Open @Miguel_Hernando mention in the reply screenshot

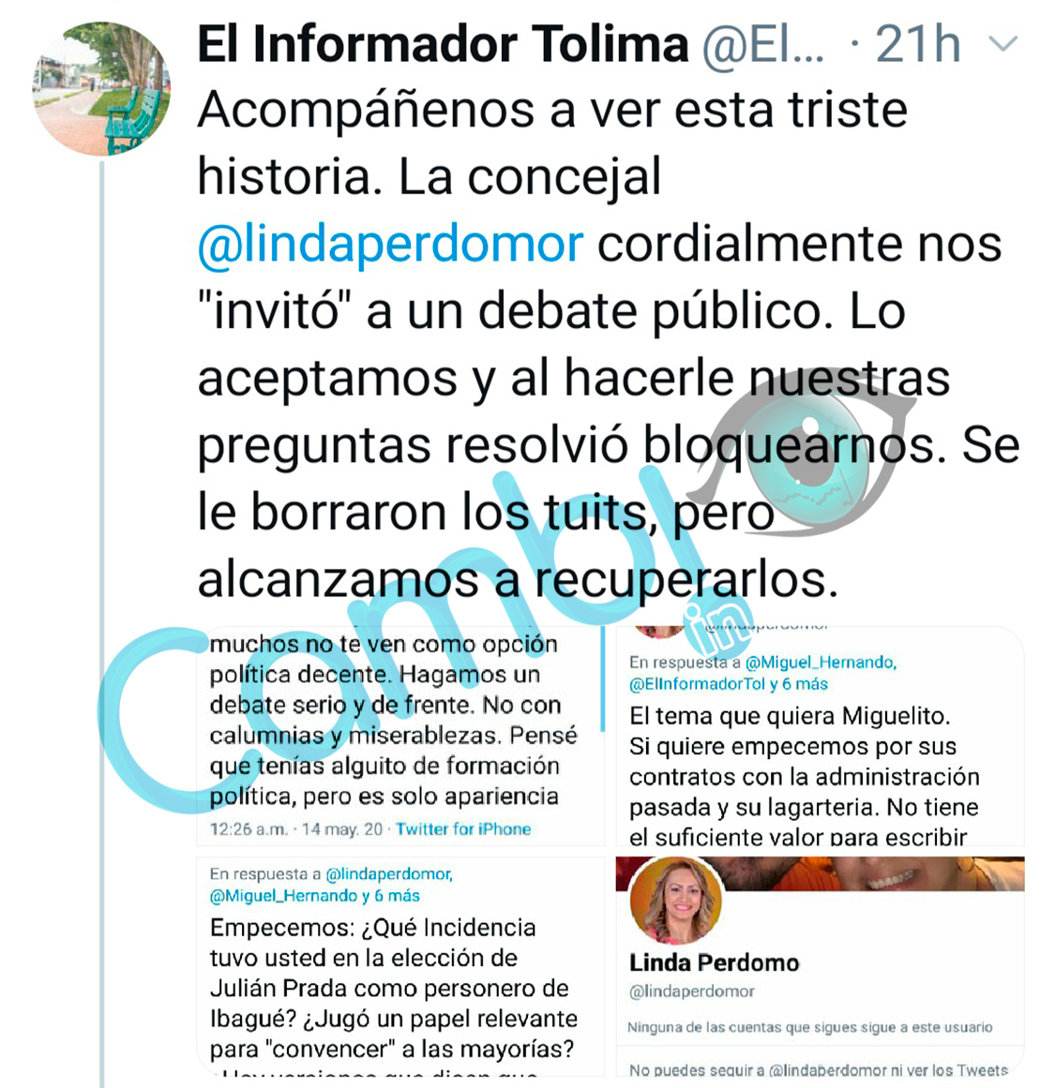point(821,663)
